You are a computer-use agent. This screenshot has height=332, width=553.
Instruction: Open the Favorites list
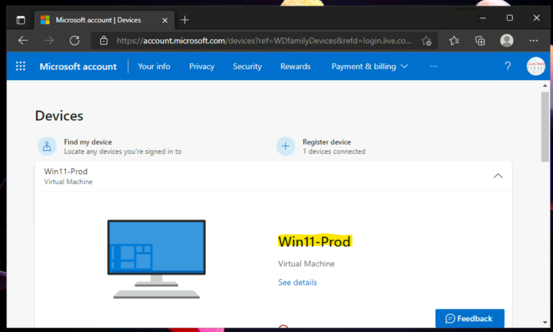(454, 41)
